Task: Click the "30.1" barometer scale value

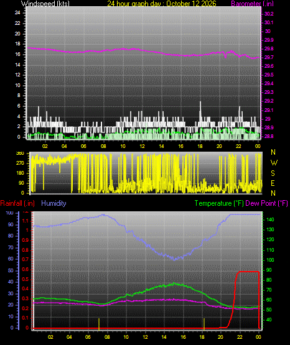Action: tap(269, 22)
